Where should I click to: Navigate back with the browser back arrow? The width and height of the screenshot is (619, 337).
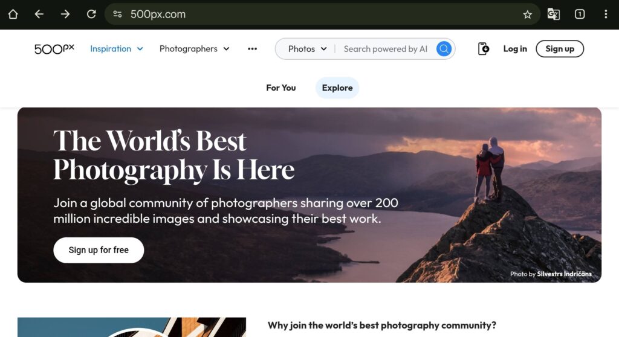coord(39,14)
